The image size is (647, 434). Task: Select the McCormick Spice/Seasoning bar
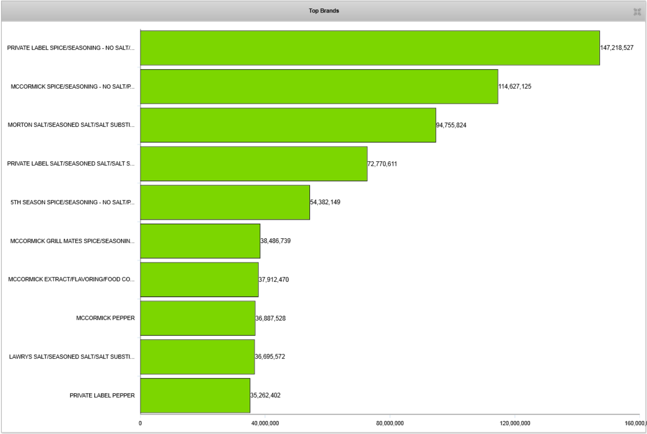[319, 86]
